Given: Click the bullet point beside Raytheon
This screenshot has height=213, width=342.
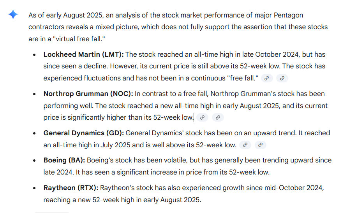Looking at the screenshot, I should click(x=35, y=188).
